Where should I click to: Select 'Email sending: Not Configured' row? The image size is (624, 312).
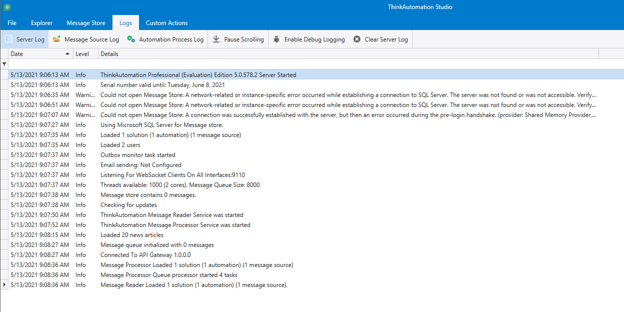(312, 164)
